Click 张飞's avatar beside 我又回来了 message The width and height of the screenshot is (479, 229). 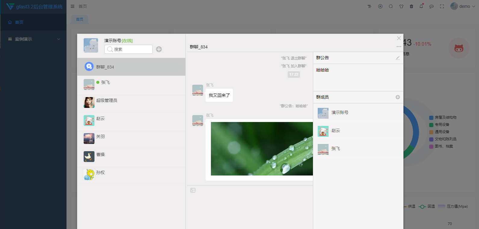198,90
